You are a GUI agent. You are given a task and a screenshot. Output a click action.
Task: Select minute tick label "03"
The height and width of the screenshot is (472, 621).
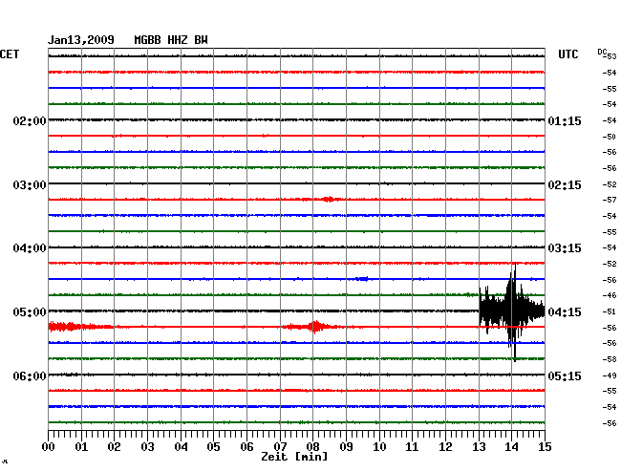pos(148,447)
